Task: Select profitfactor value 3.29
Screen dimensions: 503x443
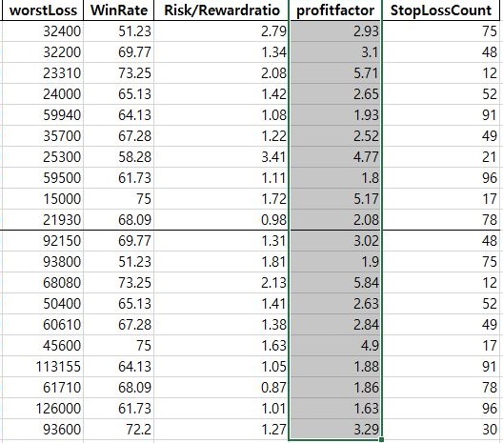Action: pyautogui.click(x=335, y=430)
